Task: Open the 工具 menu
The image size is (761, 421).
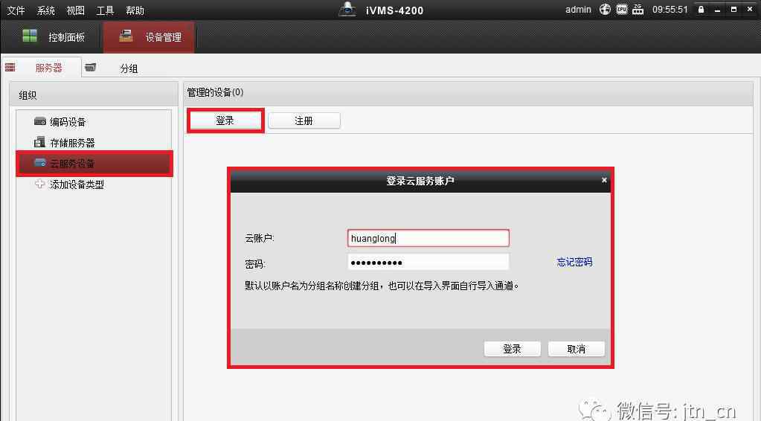Action: pyautogui.click(x=105, y=10)
